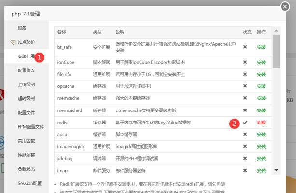
Task: Open the Session配置 section
Action: click(29, 183)
